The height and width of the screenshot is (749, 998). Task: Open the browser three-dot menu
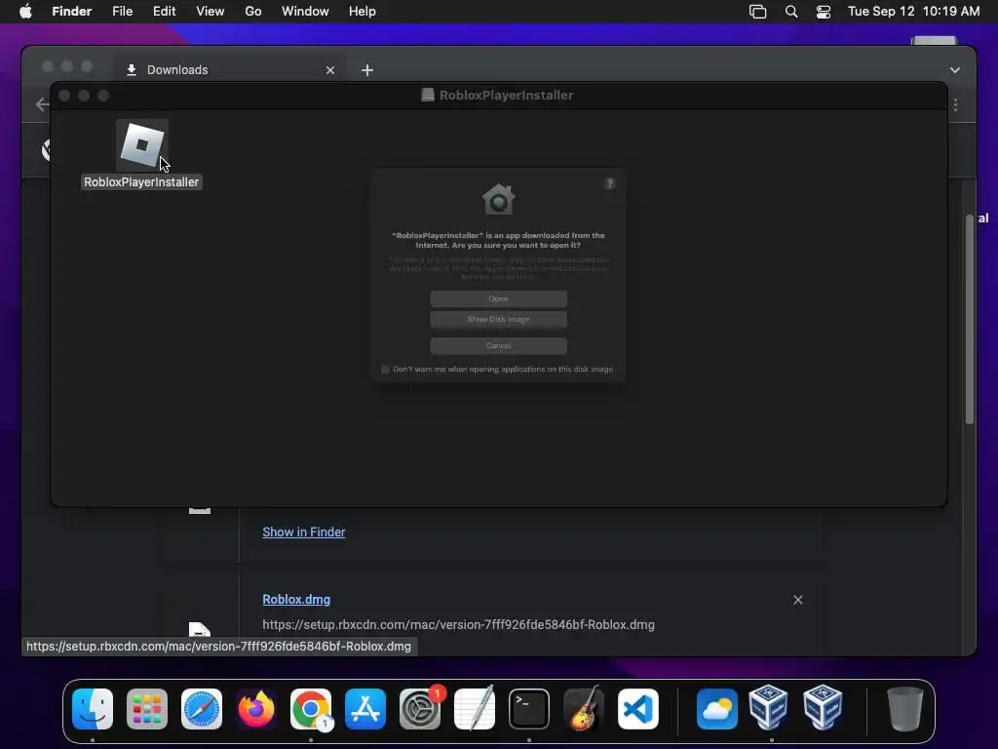coord(955,104)
